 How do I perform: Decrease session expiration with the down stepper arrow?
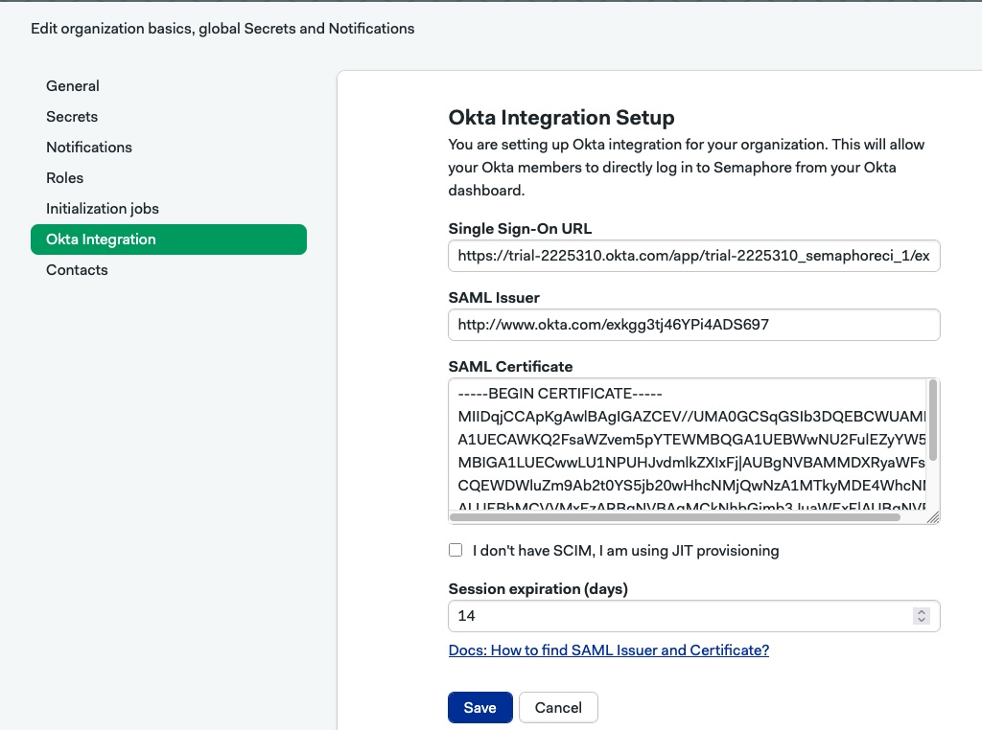point(922,620)
